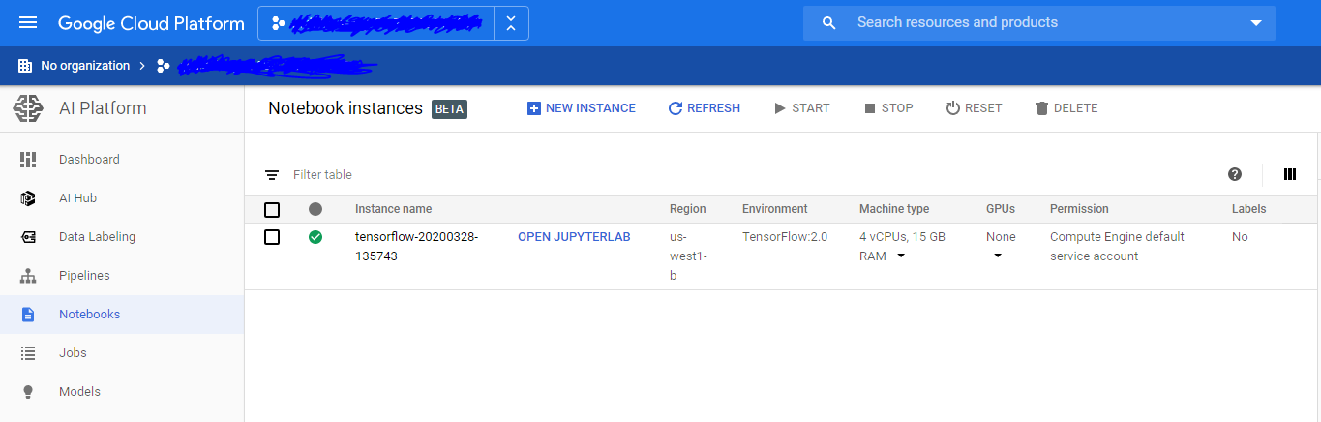Go to Data Labeling
Screen dimensions: 1321x422
tap(122, 237)
